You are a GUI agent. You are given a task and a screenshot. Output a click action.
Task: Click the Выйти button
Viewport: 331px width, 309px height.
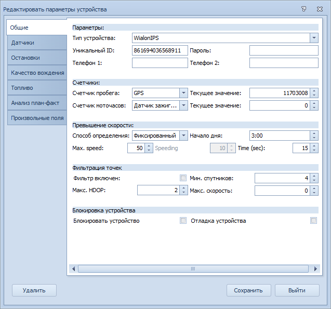click(297, 290)
